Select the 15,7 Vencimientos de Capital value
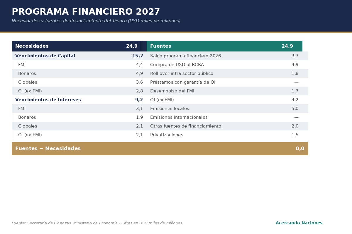The height and width of the screenshot is (234, 352). (138, 56)
